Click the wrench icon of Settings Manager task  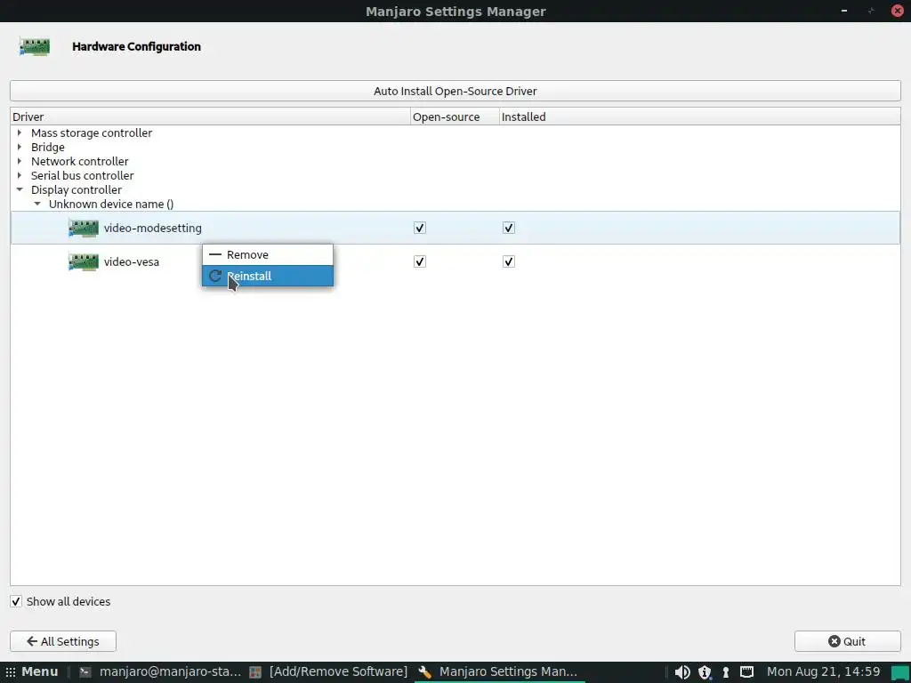point(424,672)
